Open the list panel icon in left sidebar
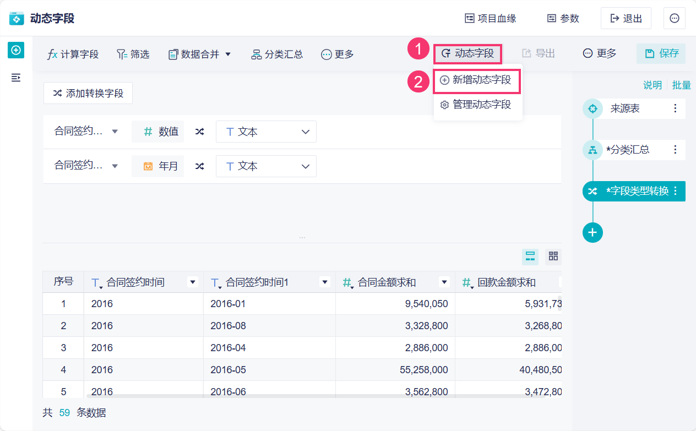The width and height of the screenshot is (696, 431). click(x=16, y=78)
